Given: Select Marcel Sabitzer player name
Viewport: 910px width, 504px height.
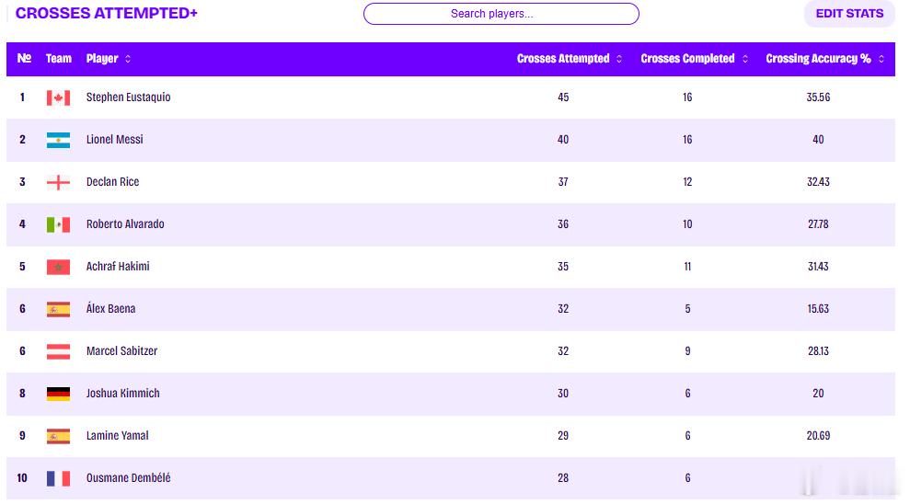Looking at the screenshot, I should coord(121,351).
